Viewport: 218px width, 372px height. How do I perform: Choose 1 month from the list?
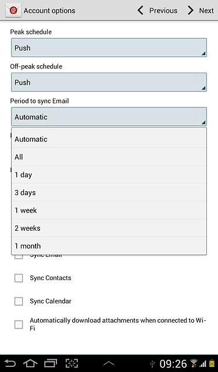(x=109, y=246)
